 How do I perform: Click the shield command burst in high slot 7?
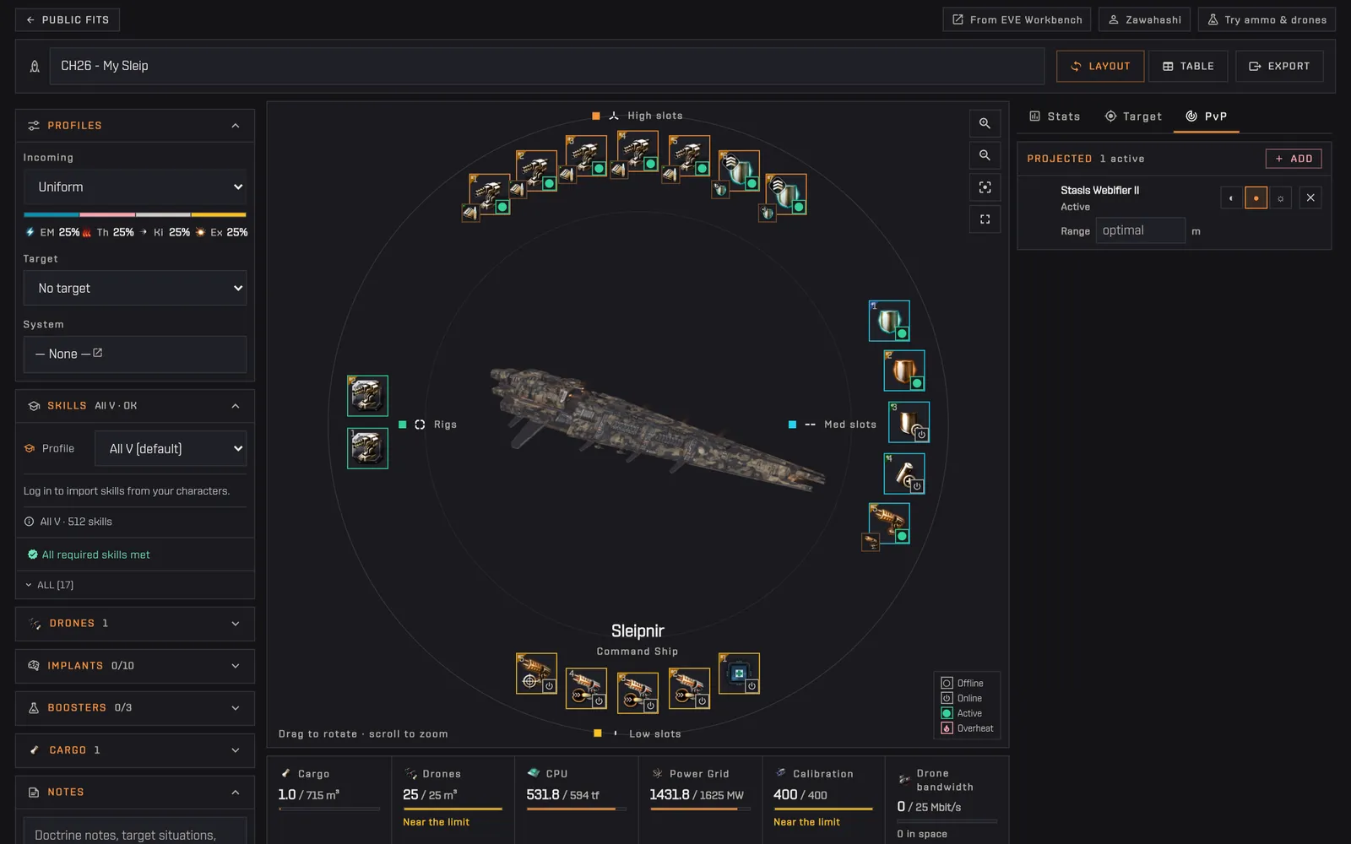[786, 194]
